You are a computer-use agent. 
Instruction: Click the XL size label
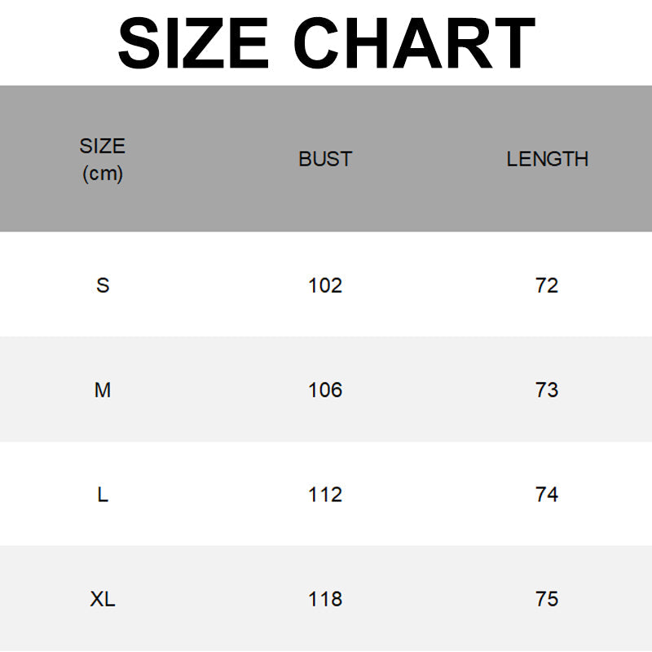103,599
